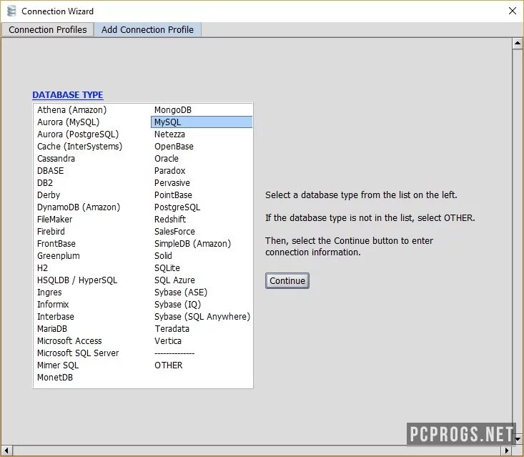Image resolution: width=524 pixels, height=457 pixels.
Task: Close the Connection Wizard window
Action: [512, 11]
